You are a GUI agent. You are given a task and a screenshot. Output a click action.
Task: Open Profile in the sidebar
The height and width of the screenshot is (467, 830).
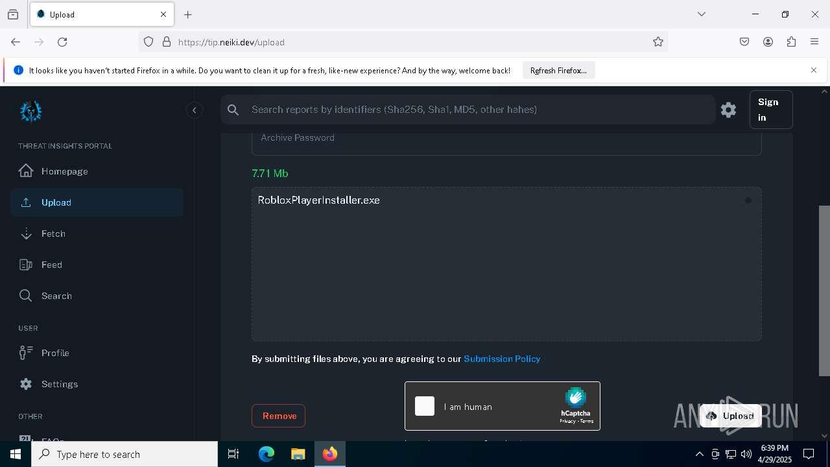point(97,353)
